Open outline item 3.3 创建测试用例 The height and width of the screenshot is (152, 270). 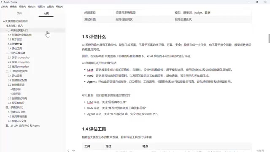17,98
